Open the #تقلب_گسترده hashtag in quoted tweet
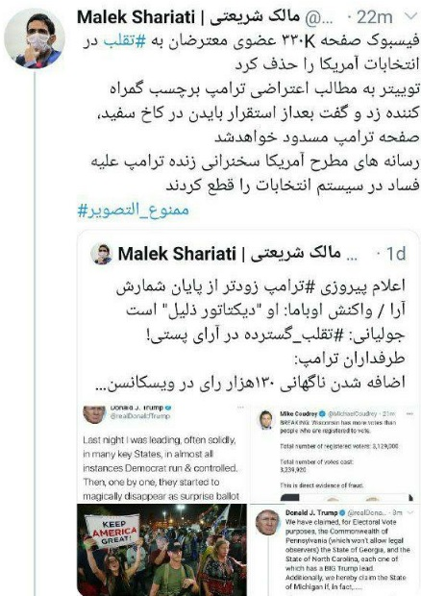This screenshot has width=421, height=596. click(276, 335)
